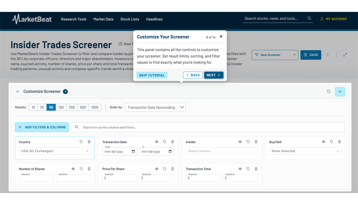This screenshot has width=358, height=201.
Task: Open calendar picker in TO date field
Action: click(x=170, y=151)
